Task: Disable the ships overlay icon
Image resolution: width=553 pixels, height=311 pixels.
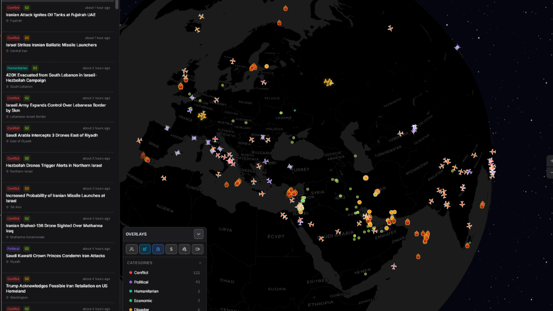Action: tap(158, 249)
